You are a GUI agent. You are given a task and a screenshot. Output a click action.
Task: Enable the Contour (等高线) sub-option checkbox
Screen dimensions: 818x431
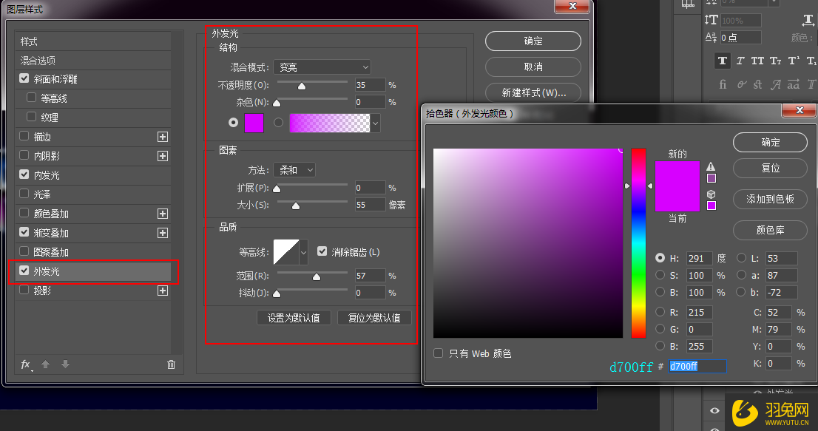(x=31, y=98)
